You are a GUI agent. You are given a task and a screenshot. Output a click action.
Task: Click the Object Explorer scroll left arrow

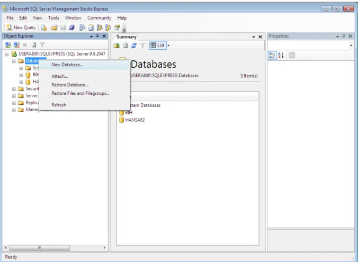click(5, 248)
